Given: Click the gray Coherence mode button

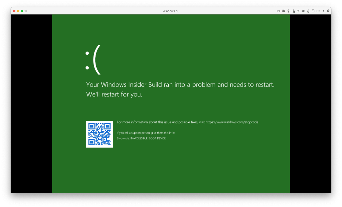Looking at the screenshot, I should point(26,11).
